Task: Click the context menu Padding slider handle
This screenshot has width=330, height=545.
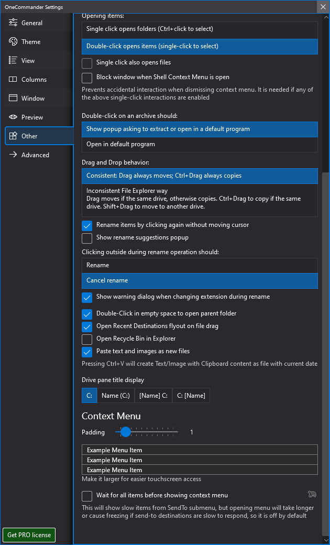Action: point(126,432)
